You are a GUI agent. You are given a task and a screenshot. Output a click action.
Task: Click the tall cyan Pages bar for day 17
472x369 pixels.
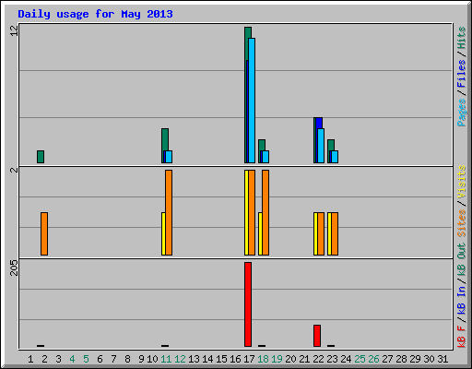click(252, 101)
